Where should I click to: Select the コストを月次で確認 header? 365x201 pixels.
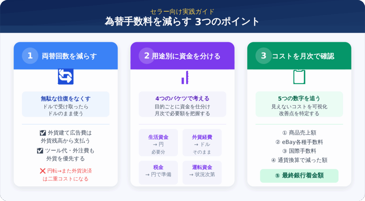click(303, 56)
